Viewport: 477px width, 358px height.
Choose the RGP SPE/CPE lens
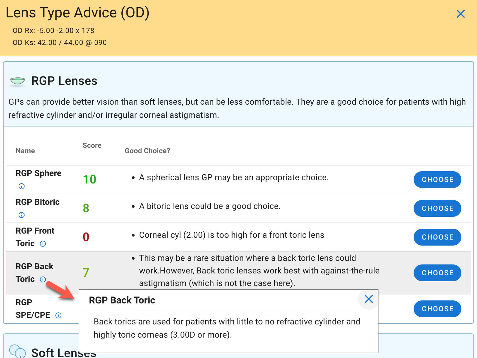pyautogui.click(x=437, y=309)
